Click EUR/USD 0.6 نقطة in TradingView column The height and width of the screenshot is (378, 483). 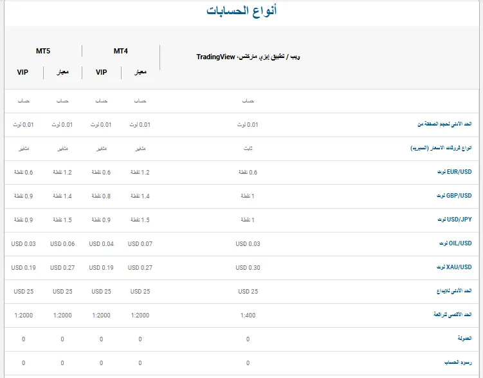[248, 173]
